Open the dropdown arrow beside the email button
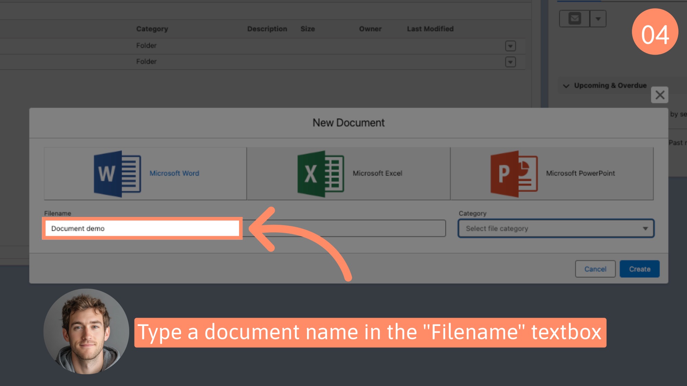The width and height of the screenshot is (687, 386). 598,19
